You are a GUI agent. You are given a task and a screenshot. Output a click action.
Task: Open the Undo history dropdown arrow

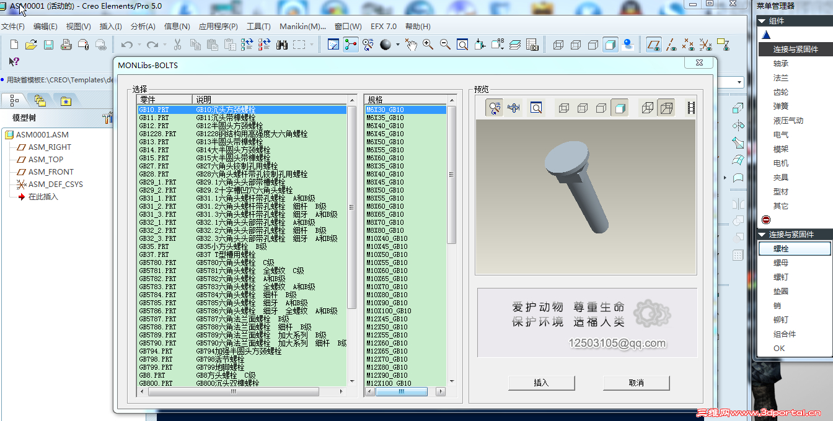139,45
